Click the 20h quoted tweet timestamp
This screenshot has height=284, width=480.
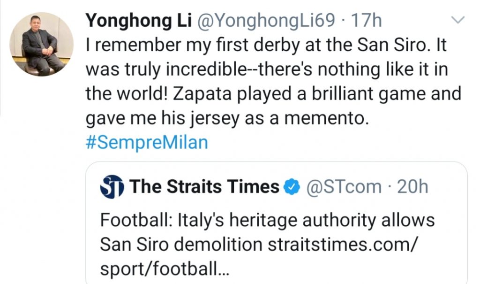pos(412,187)
